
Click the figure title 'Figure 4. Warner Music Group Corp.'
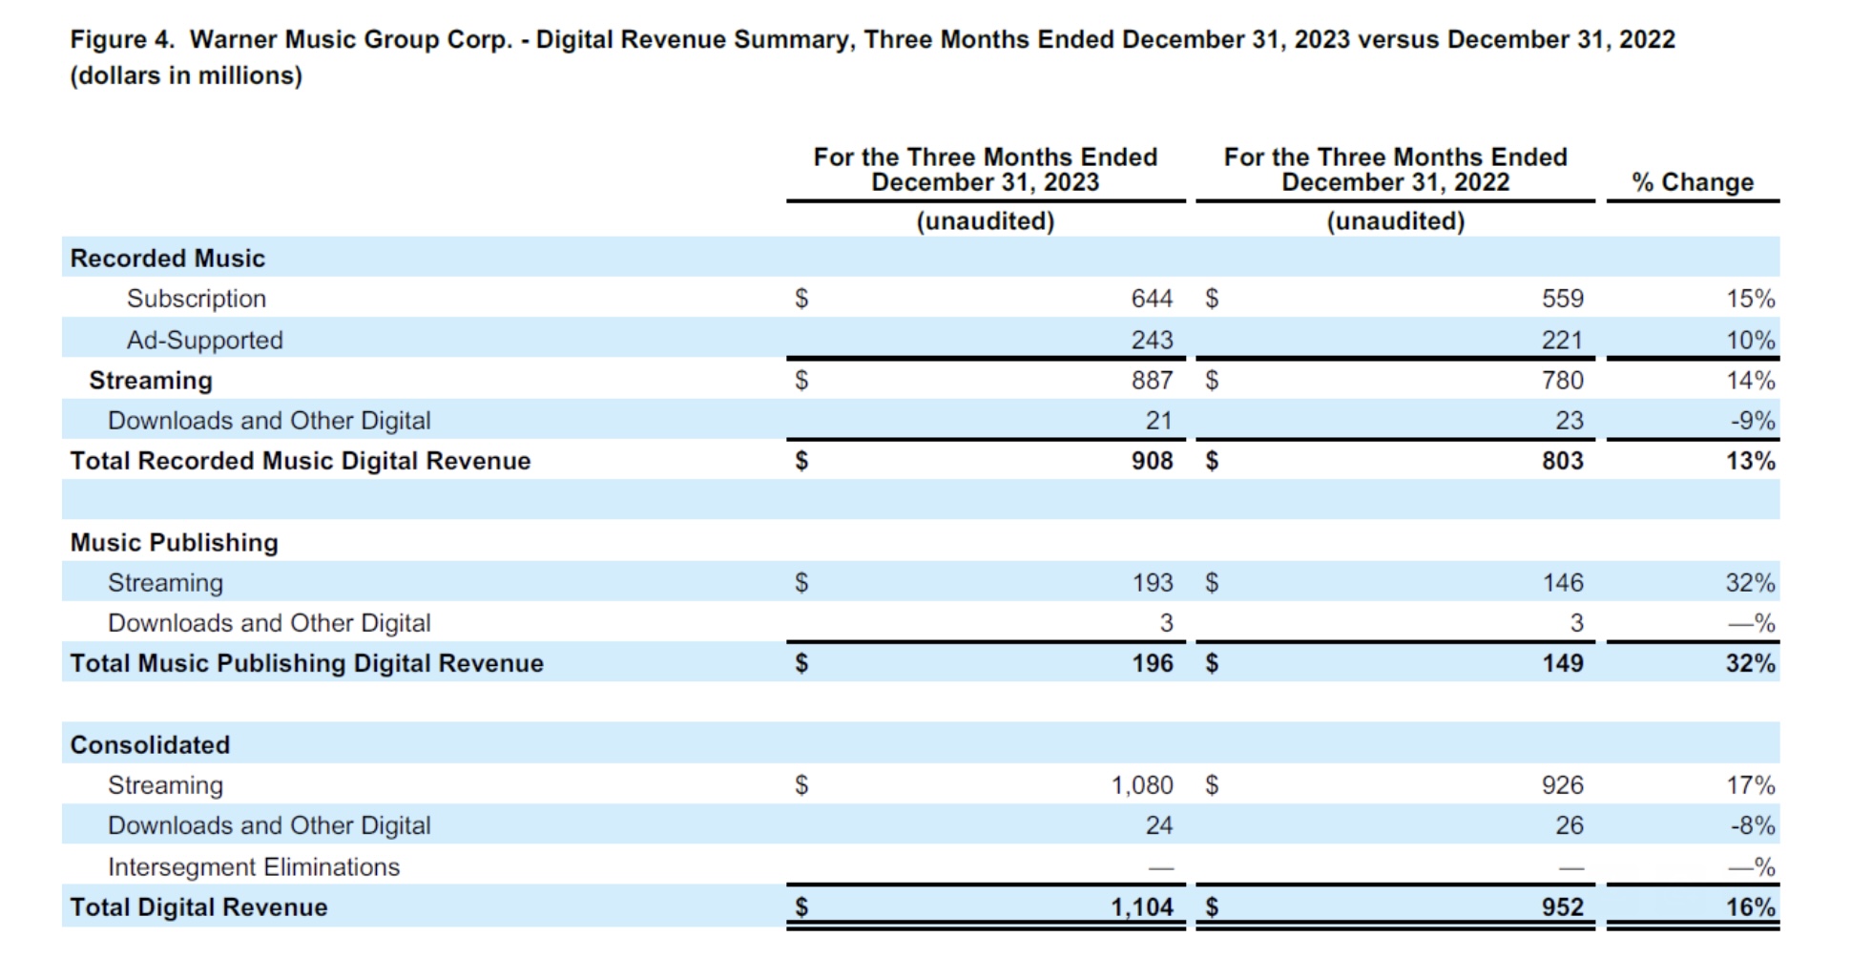pyautogui.click(x=292, y=40)
